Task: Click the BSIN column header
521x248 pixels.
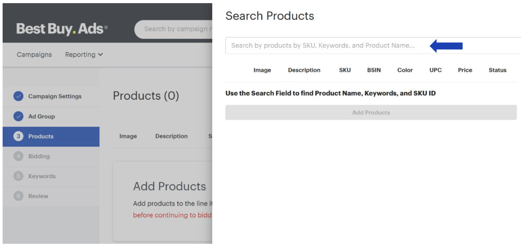Action: click(x=374, y=70)
